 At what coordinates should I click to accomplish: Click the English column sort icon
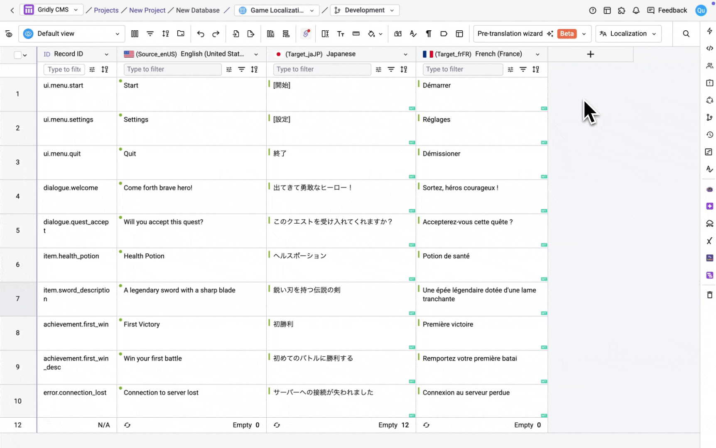(x=254, y=69)
